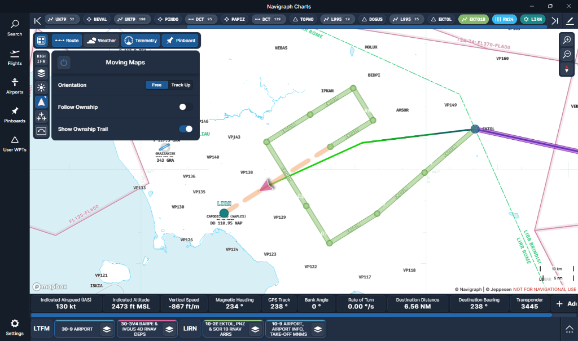This screenshot has height=341, width=578.
Task: Click the compass north indicator
Action: [567, 69]
